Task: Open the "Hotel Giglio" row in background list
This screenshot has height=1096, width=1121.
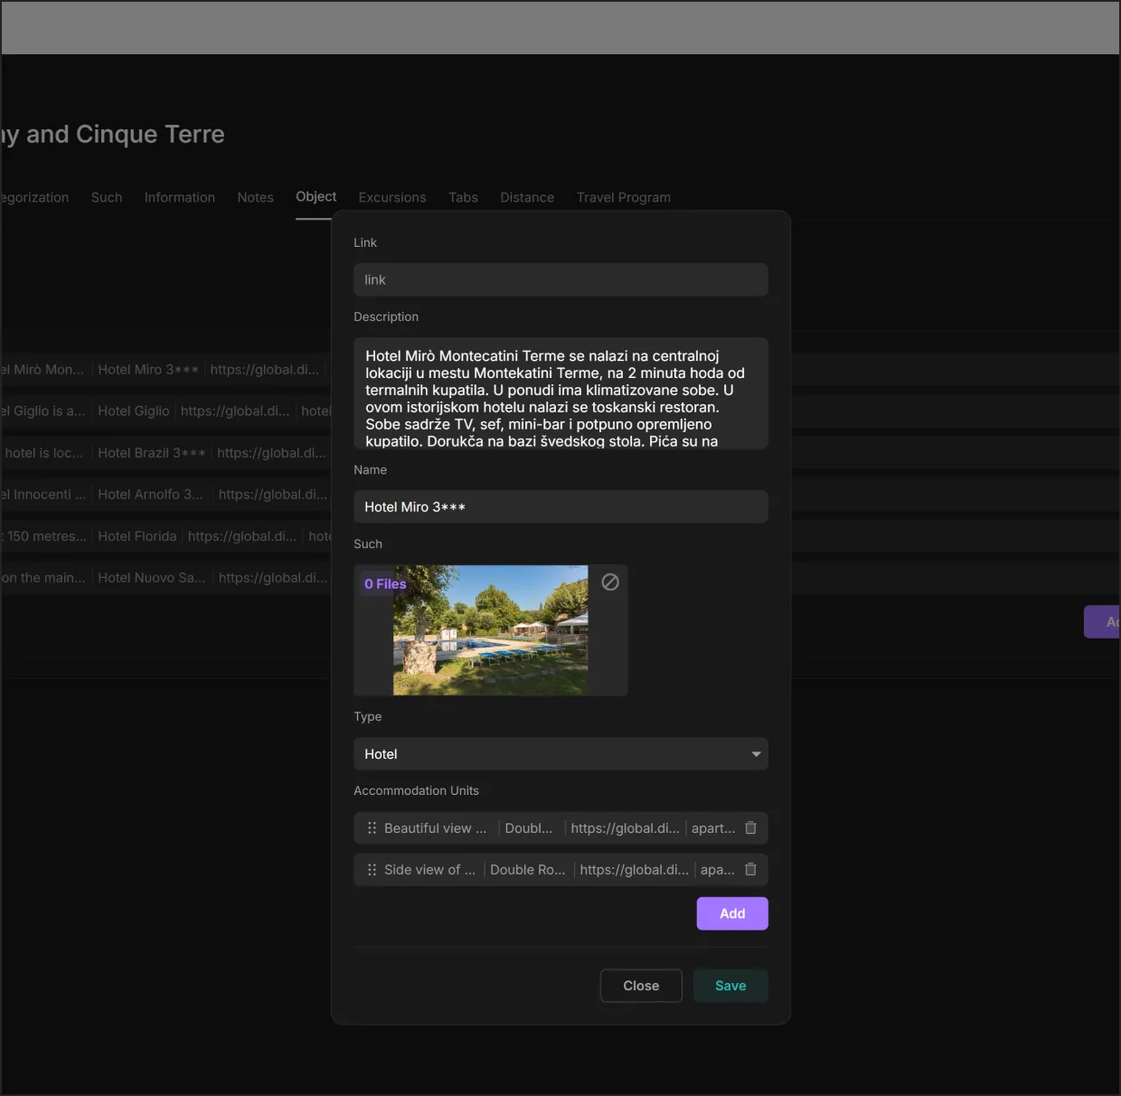Action: click(x=133, y=411)
